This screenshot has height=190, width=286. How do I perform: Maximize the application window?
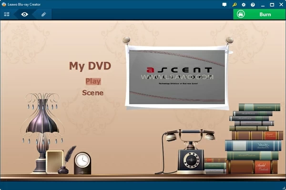point(272,5)
